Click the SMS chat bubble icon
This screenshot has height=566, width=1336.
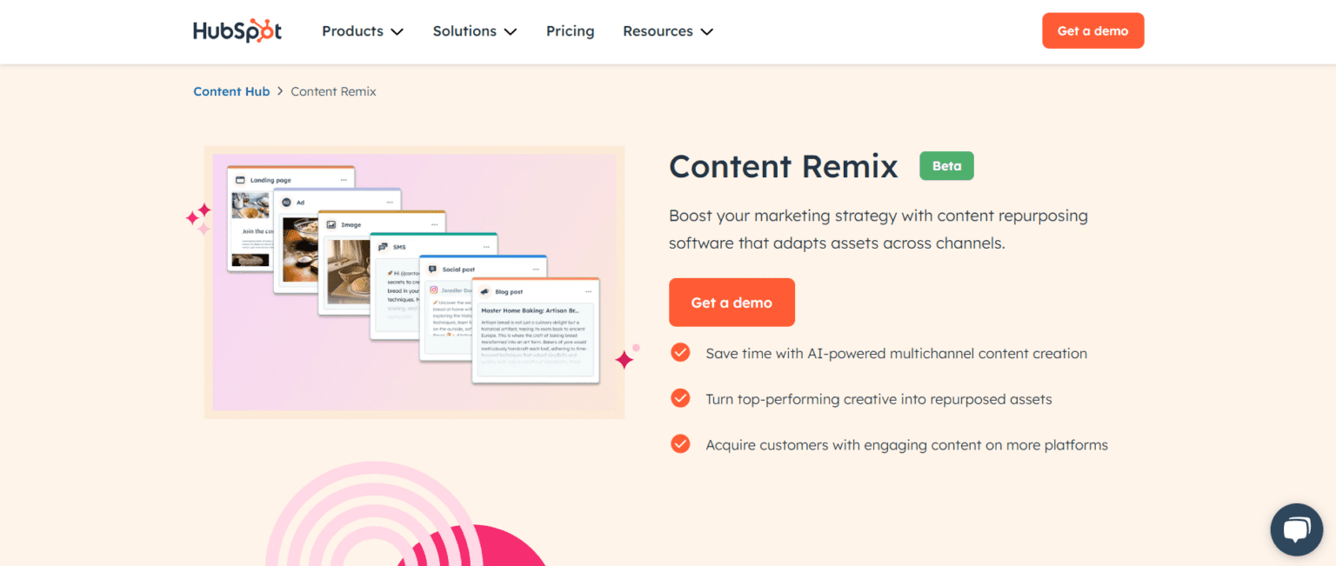383,246
